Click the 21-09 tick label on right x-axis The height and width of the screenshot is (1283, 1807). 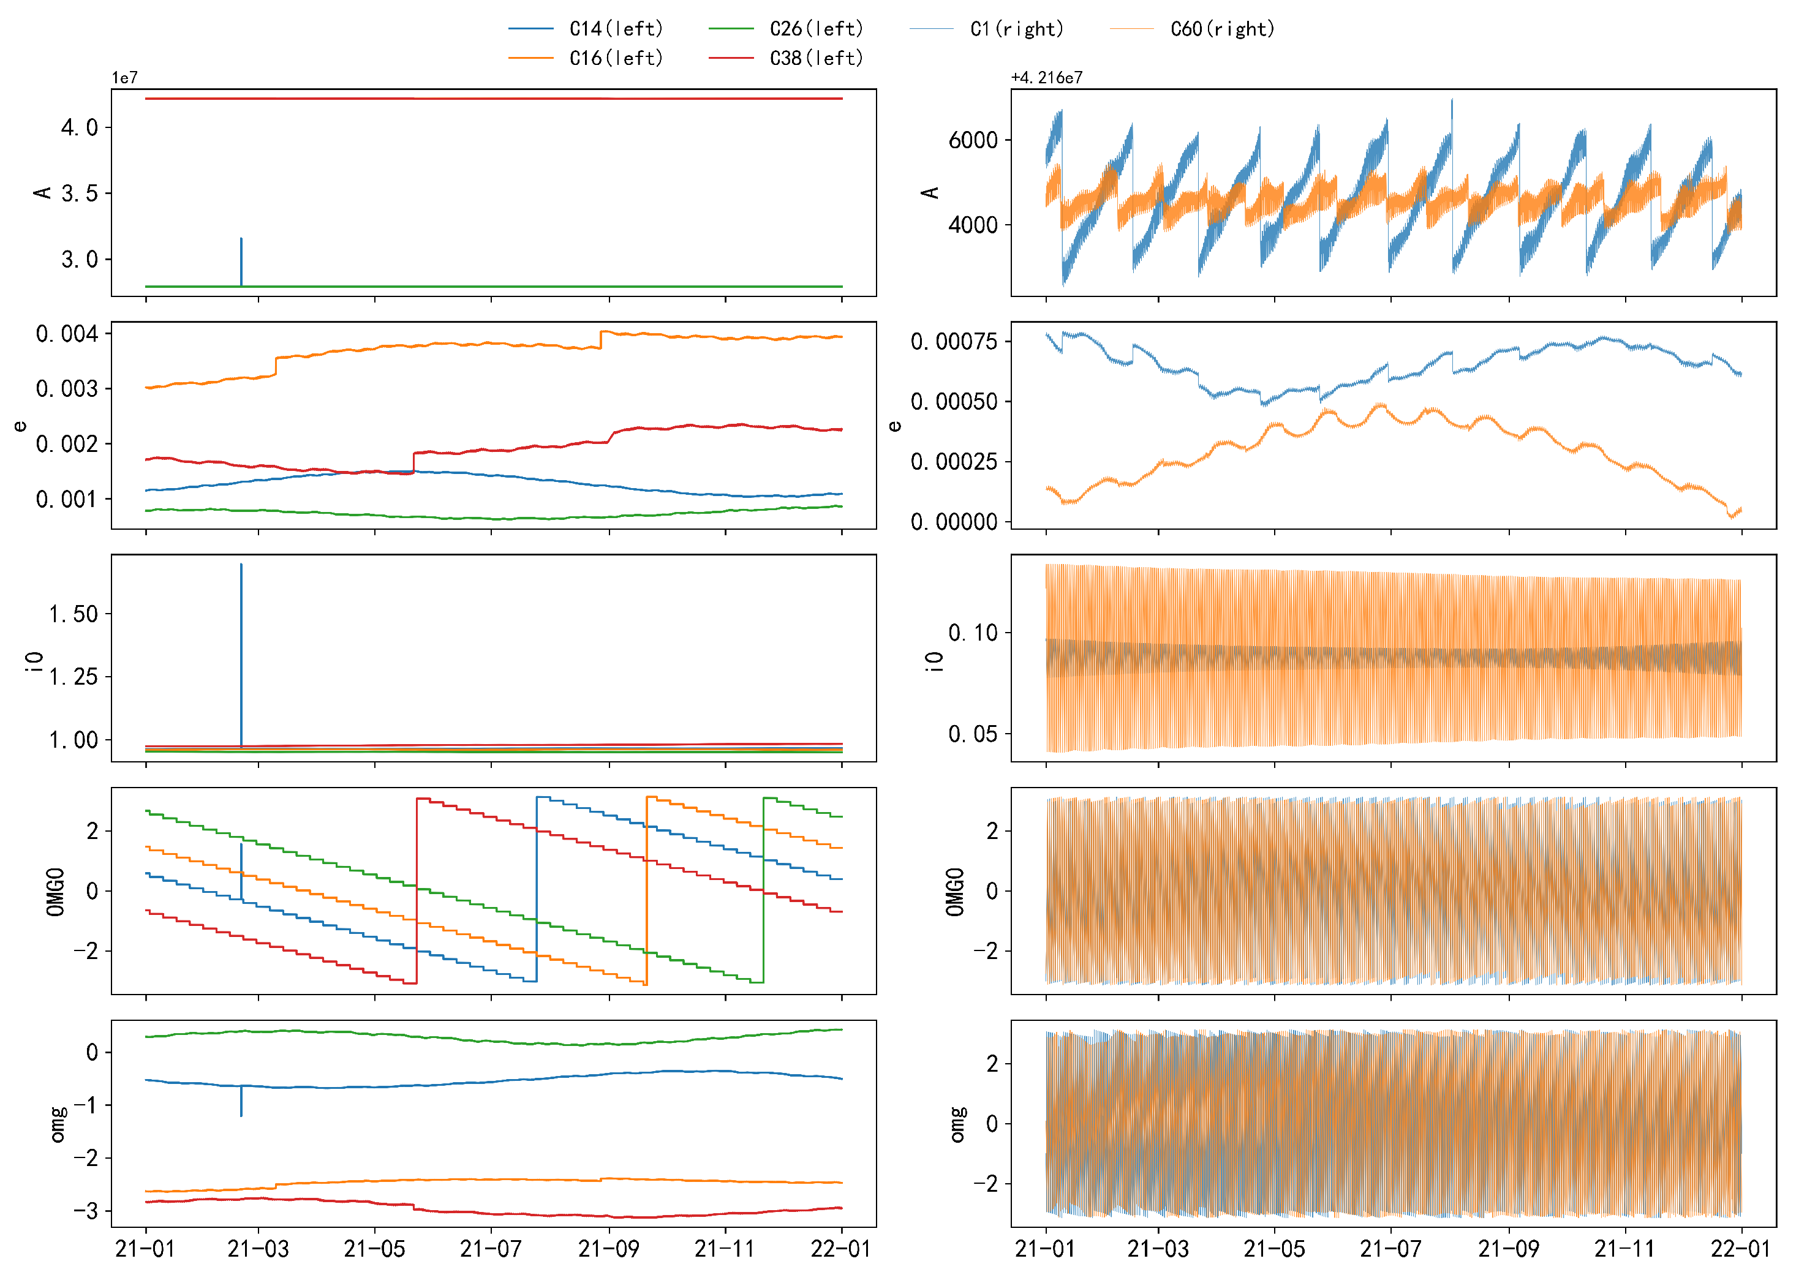[x=1508, y=1249]
